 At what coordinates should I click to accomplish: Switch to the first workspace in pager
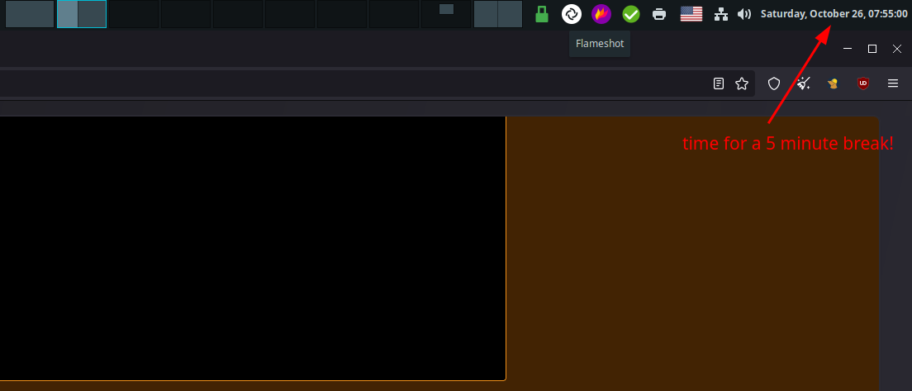coord(30,14)
